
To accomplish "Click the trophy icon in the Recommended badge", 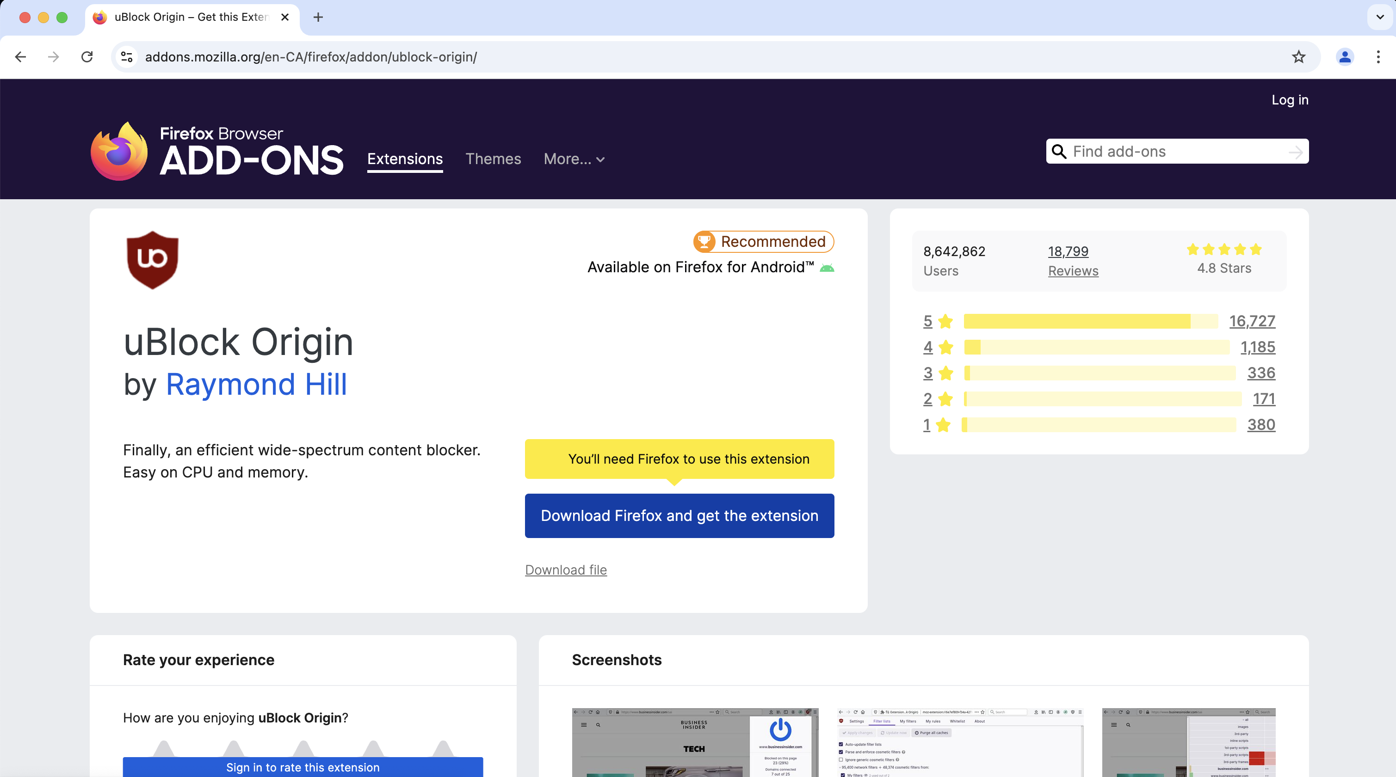I will [705, 241].
